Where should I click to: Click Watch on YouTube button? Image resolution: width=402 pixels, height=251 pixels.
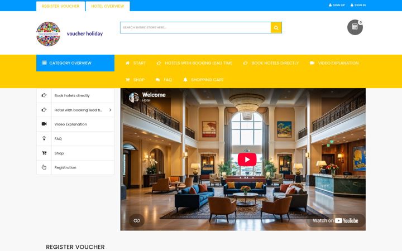click(336, 221)
